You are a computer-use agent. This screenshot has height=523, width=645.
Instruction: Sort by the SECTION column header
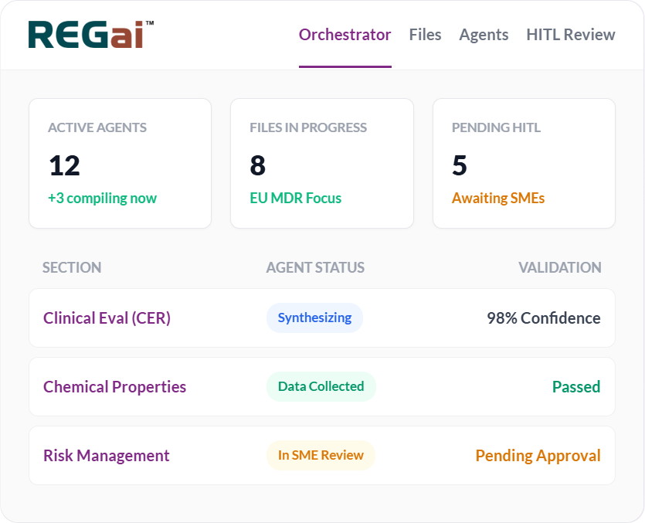[72, 267]
